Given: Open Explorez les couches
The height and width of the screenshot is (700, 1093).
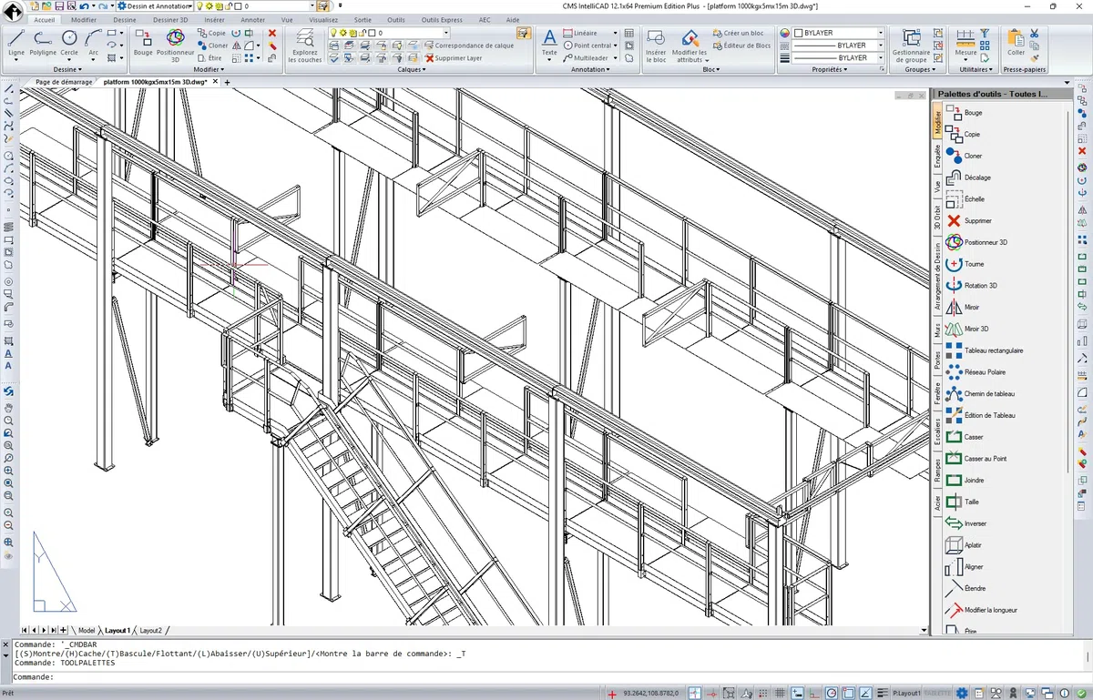Looking at the screenshot, I should (305, 46).
